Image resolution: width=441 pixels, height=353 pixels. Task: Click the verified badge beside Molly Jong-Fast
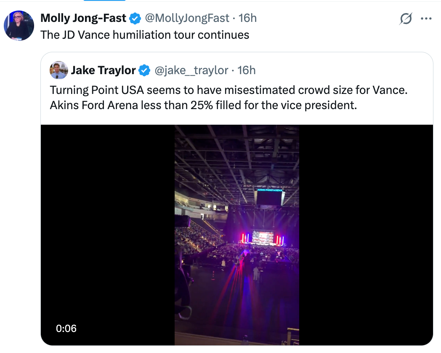(135, 18)
